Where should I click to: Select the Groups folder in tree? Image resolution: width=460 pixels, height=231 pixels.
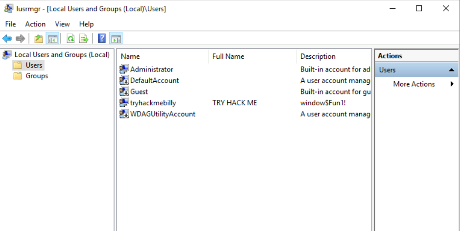coord(37,76)
